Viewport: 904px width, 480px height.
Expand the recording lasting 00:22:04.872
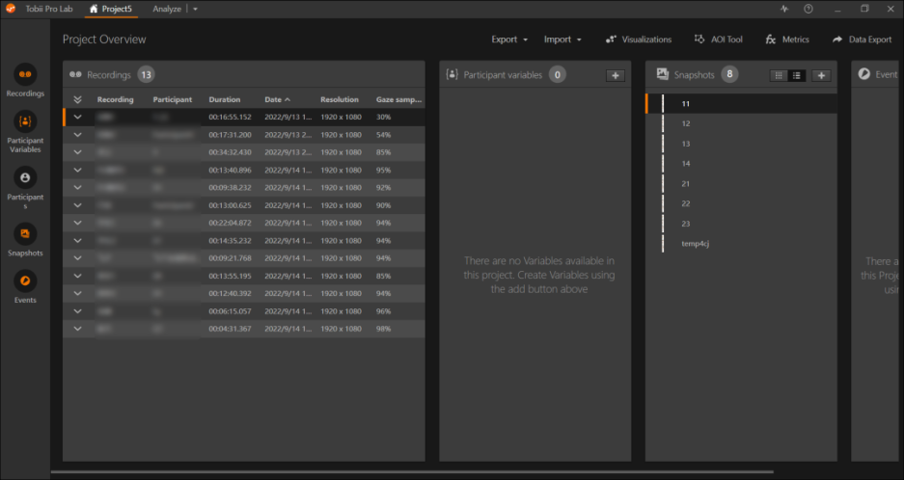click(77, 223)
